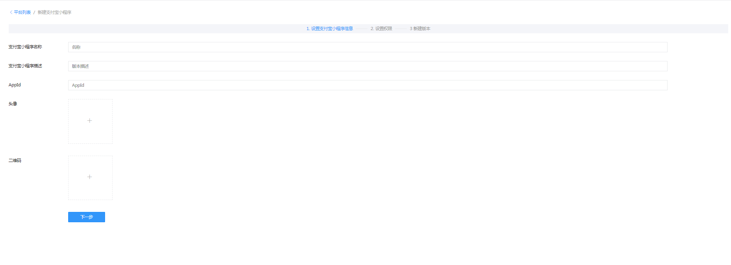Click the 下一步 next button
This screenshot has height=265, width=731.
pyautogui.click(x=86, y=217)
